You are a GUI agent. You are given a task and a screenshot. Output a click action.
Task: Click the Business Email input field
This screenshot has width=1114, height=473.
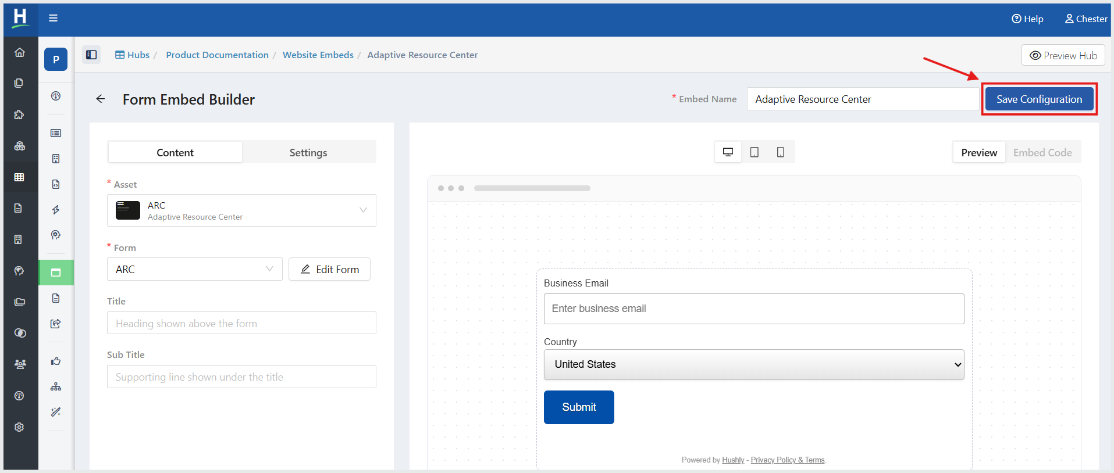[754, 309]
